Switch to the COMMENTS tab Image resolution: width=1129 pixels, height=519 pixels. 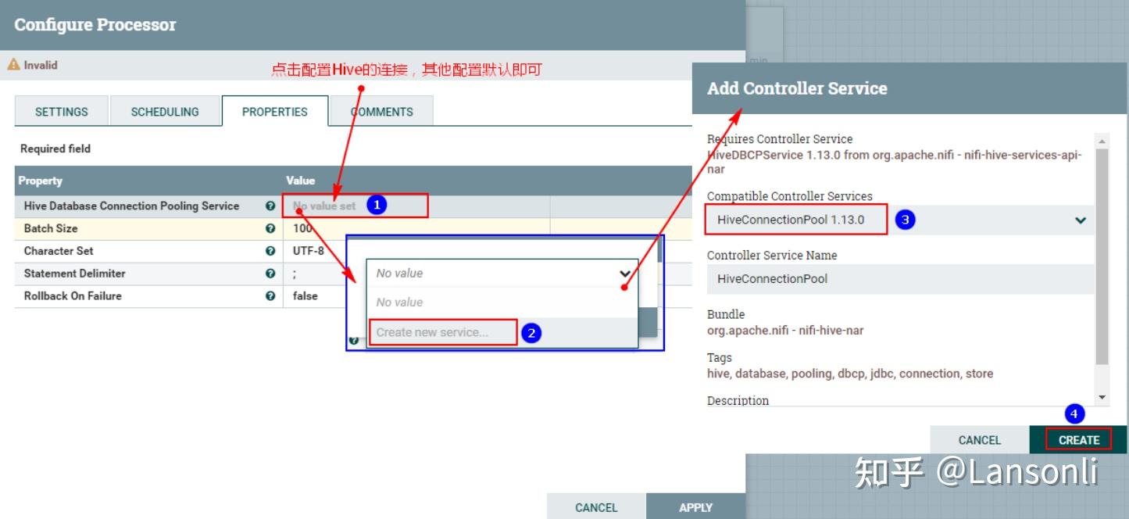[382, 112]
